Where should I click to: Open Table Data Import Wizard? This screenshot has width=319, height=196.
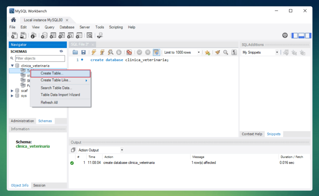[x=60, y=95]
